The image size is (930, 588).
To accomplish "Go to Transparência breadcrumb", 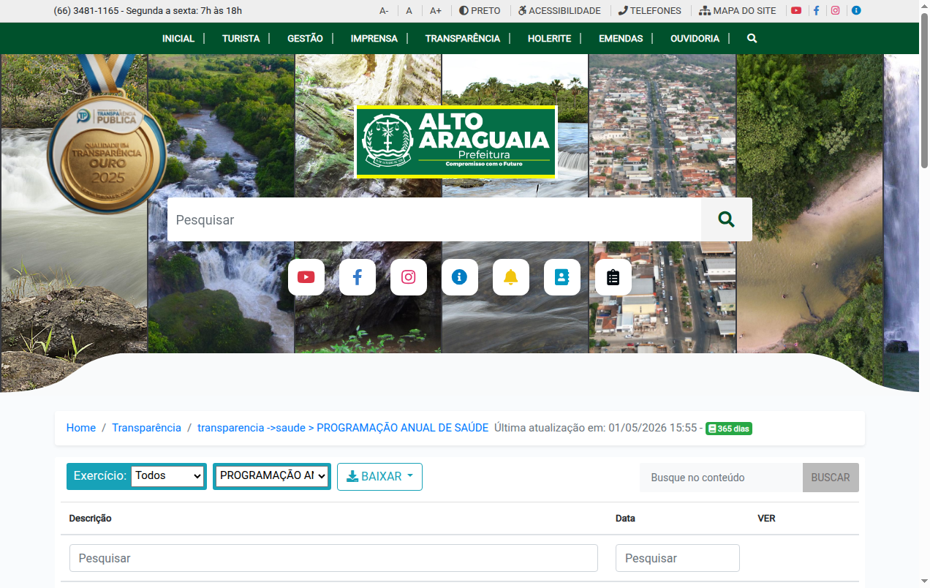I will coord(146,428).
